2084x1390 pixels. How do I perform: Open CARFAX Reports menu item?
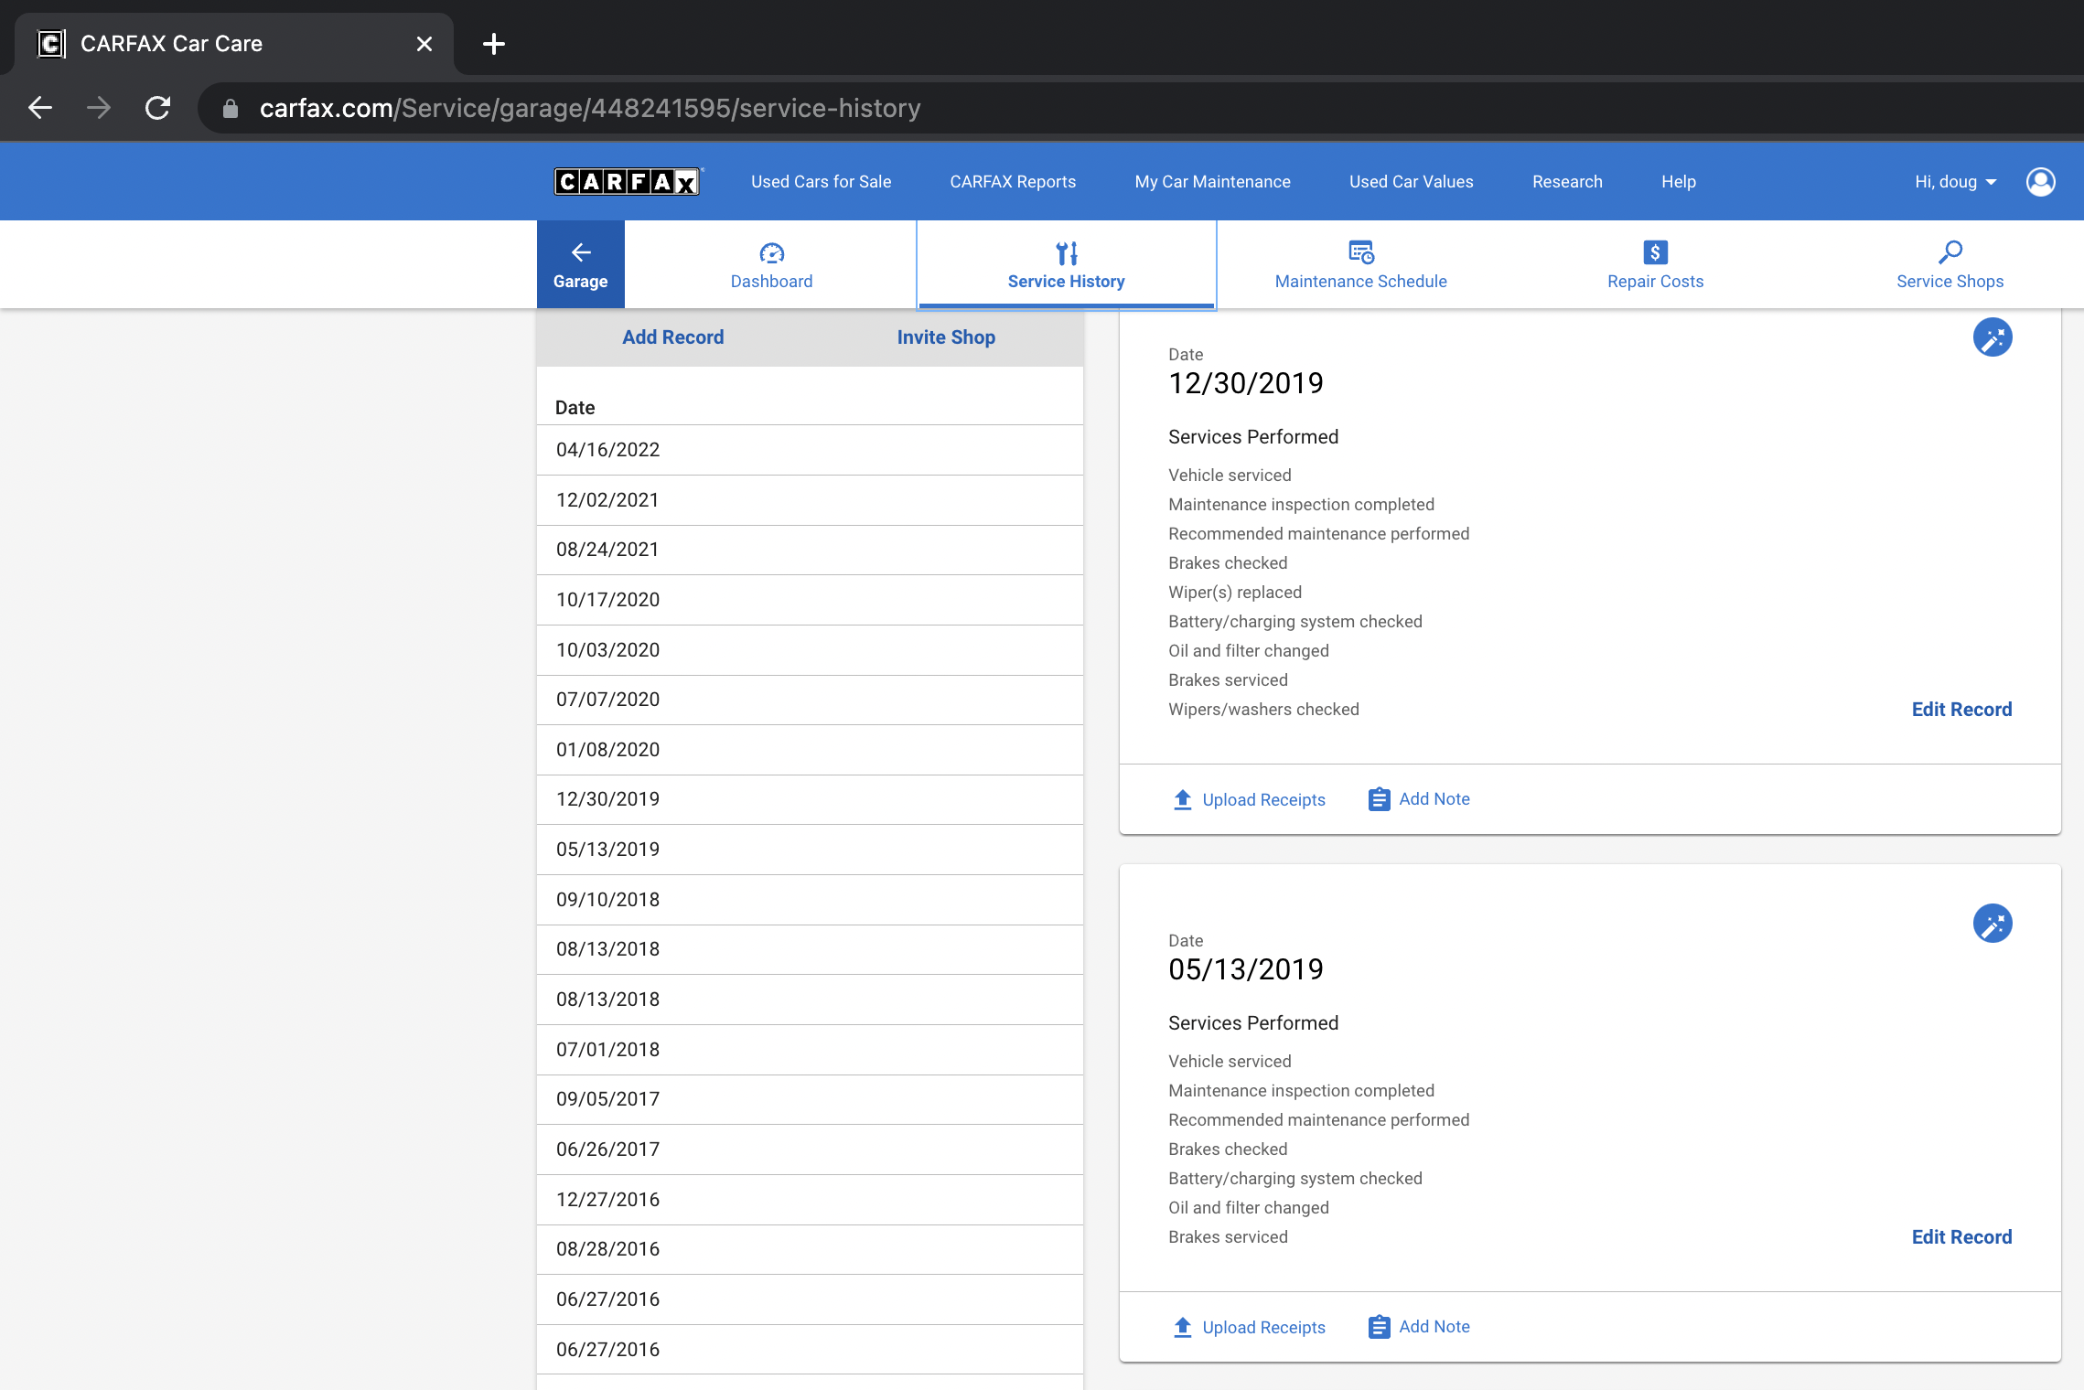[1013, 182]
